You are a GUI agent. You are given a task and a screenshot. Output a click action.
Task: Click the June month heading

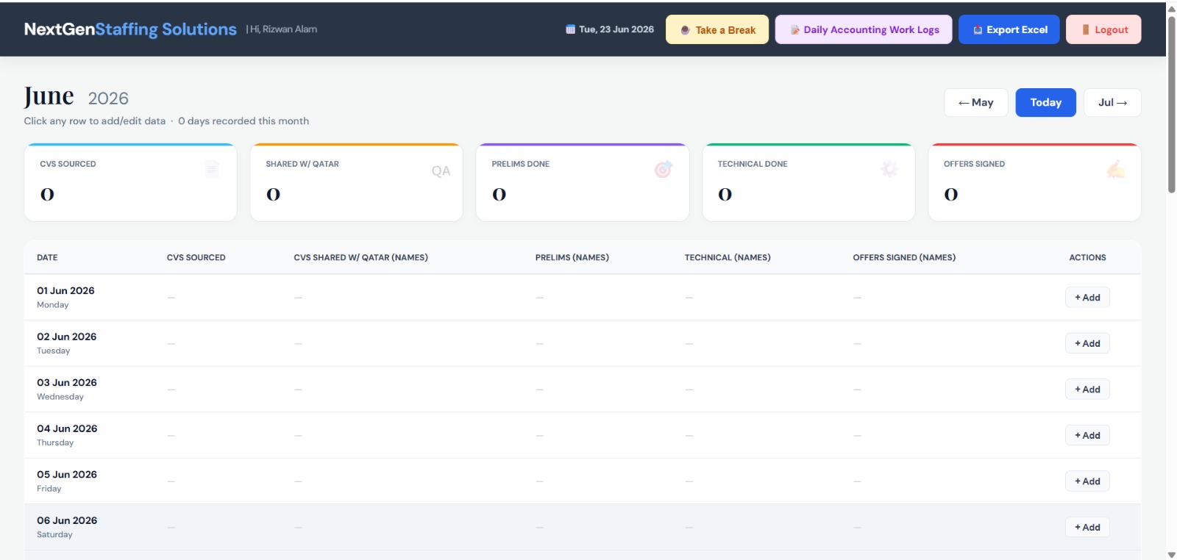[x=49, y=96]
